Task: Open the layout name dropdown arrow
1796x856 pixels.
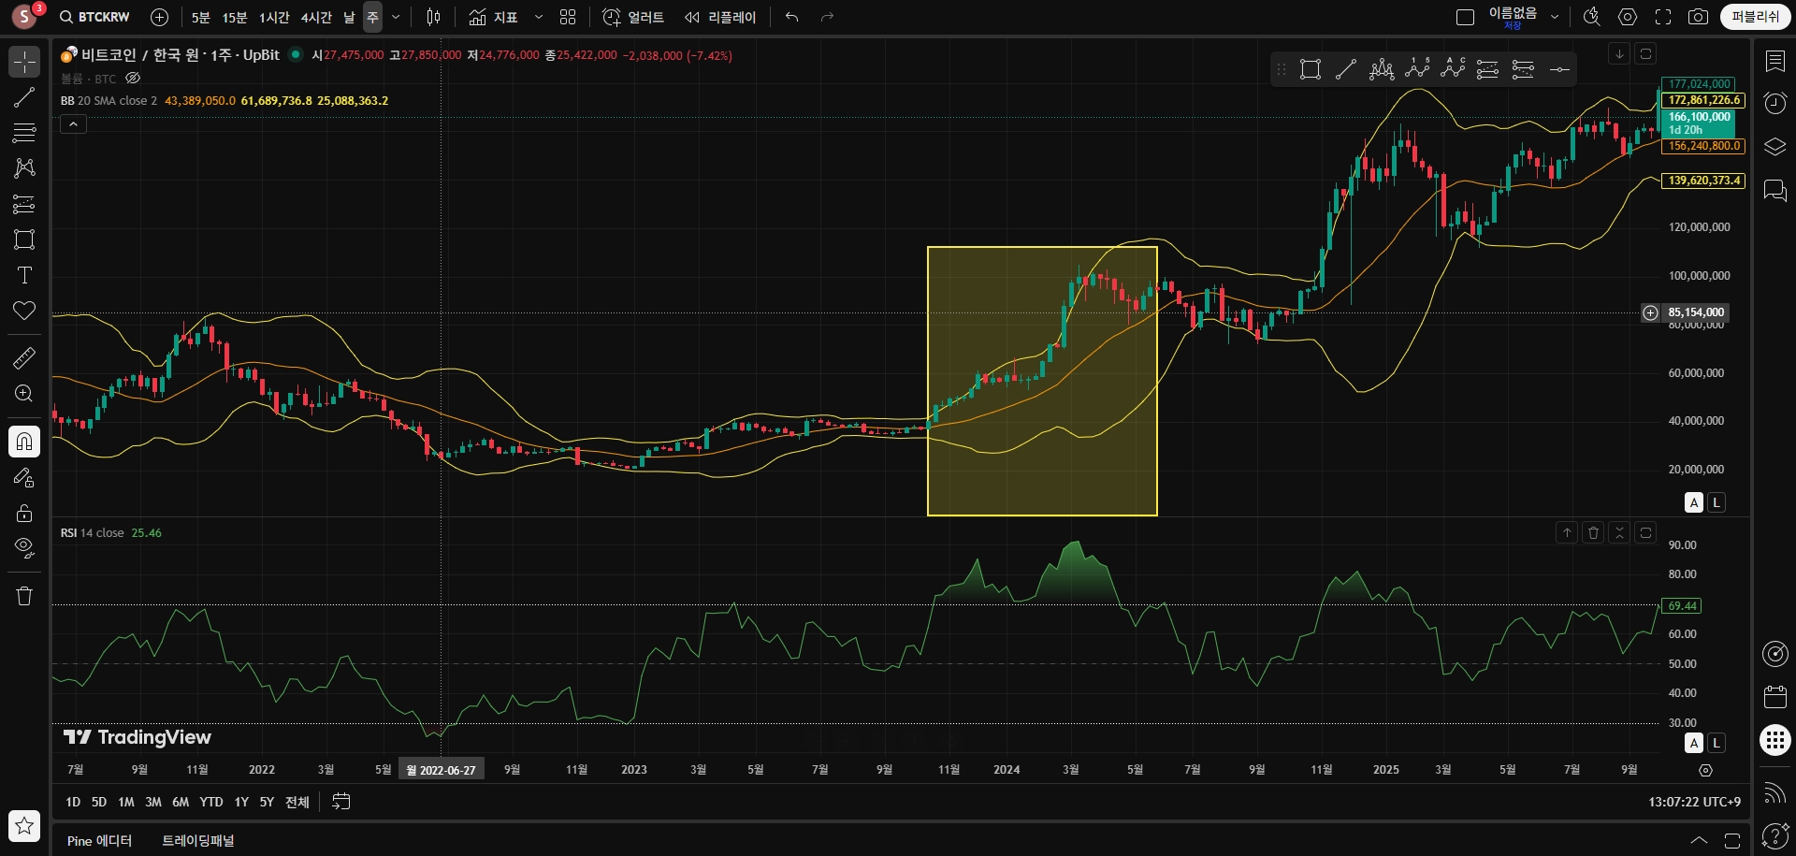Action: [x=1555, y=17]
